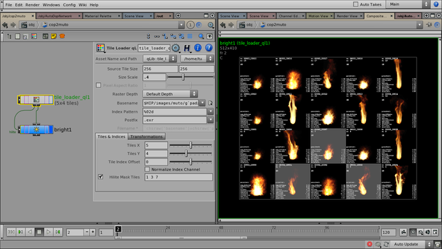Image resolution: width=442 pixels, height=249 pixels.
Task: Disable the Hilite Mask Tiles checkbox
Action: pyautogui.click(x=101, y=177)
